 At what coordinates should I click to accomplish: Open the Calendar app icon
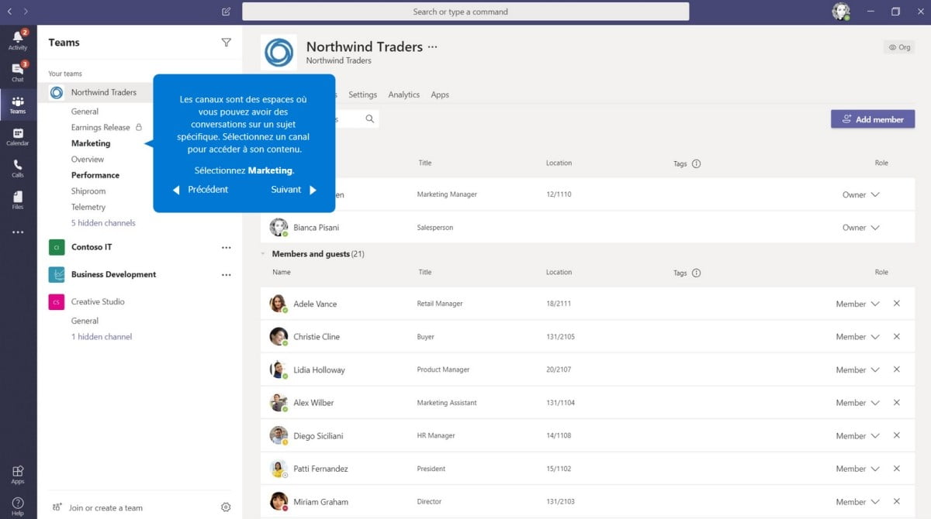pos(18,137)
